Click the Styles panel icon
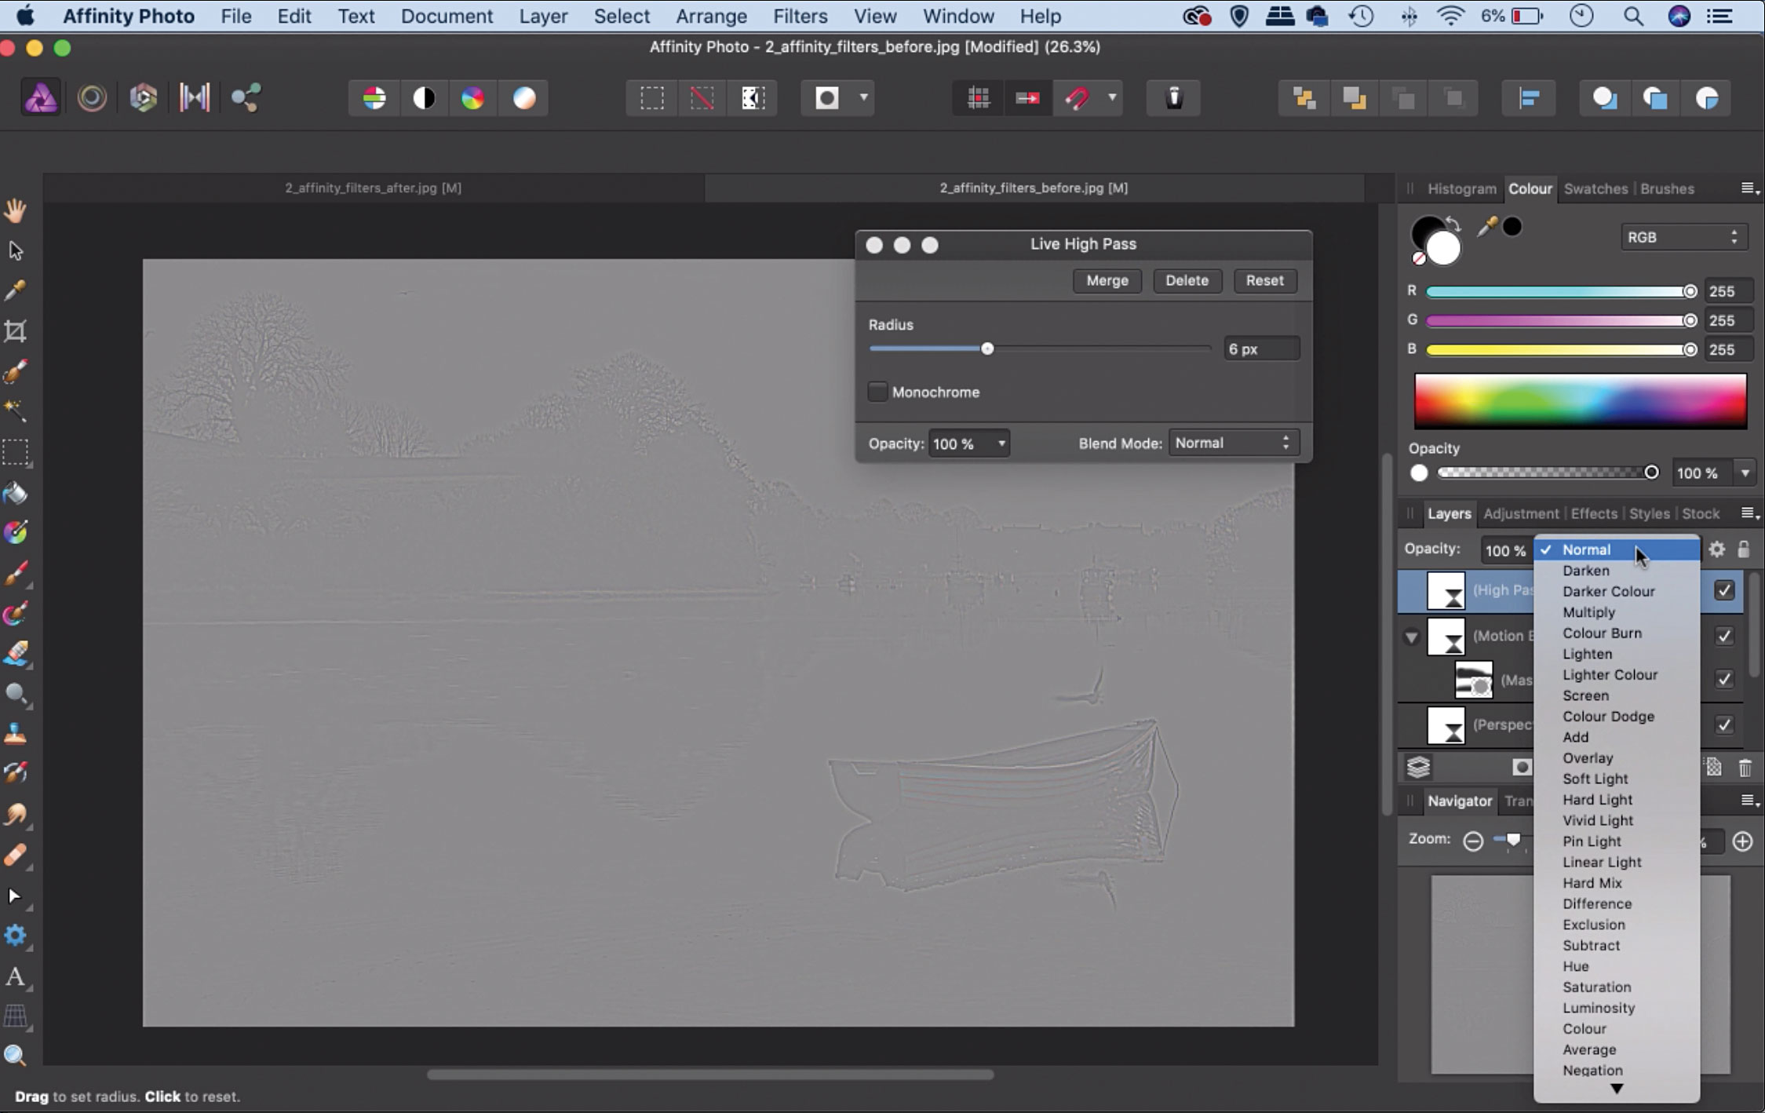 (1650, 513)
